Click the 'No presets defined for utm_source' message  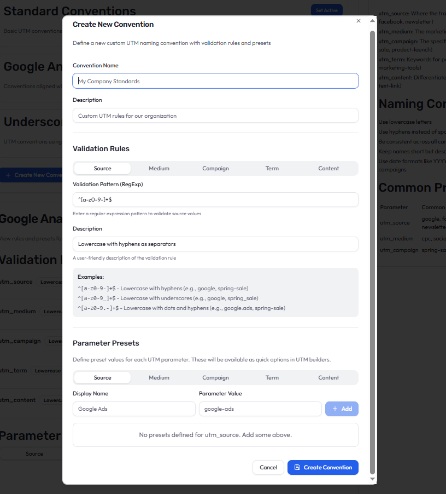point(215,435)
